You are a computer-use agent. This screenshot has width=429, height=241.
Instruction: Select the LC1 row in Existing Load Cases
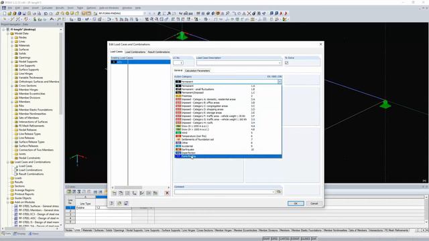(140, 62)
